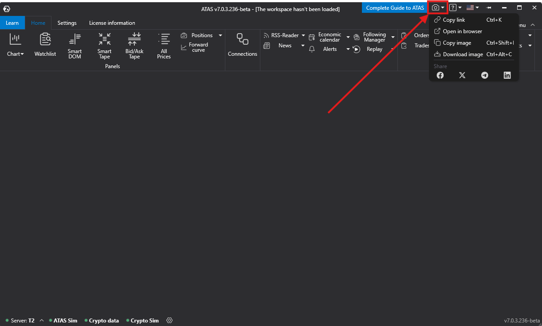Click the Server: T2 status

[20, 321]
